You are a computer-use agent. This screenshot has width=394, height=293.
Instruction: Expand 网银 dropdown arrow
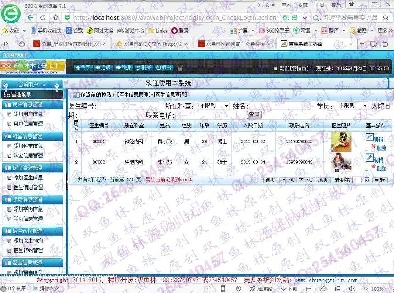click(x=316, y=31)
